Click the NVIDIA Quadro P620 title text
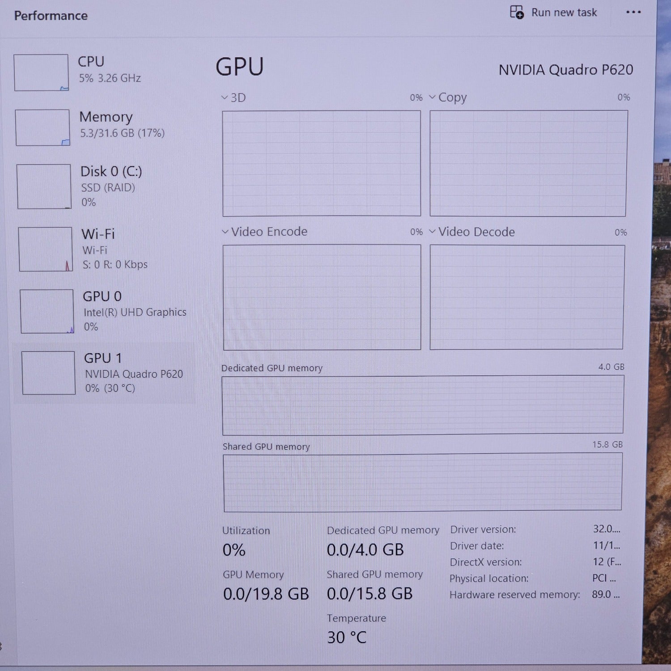The height and width of the screenshot is (671, 671). pyautogui.click(x=566, y=70)
